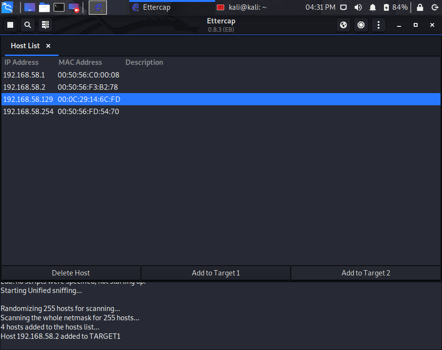
Task: Open the Kali applications menu
Action: (7, 7)
